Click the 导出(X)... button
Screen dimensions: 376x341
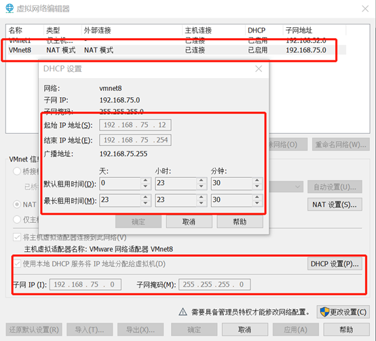pyautogui.click(x=140, y=329)
